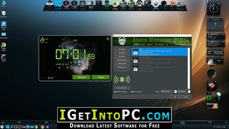This screenshot has height=129, width=229.
Task: Open the Tasks tab on bottom shelf
Action: pyautogui.click(x=210, y=122)
